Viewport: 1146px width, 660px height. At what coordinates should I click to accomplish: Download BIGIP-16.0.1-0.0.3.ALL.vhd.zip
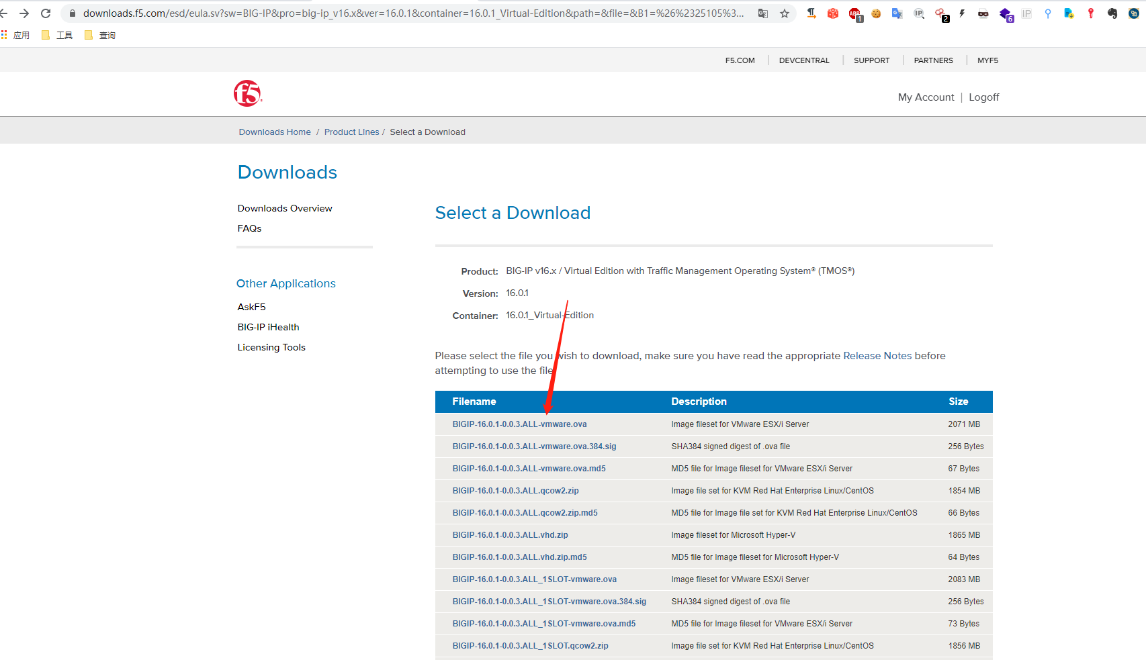pos(510,535)
